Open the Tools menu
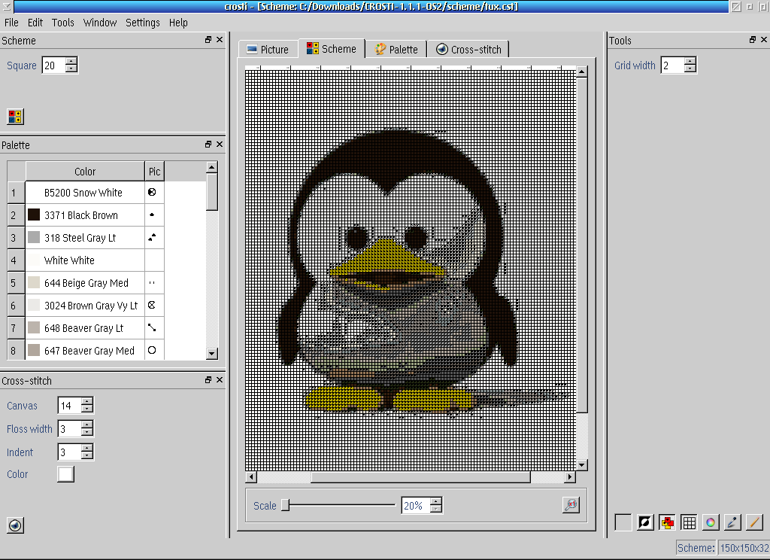This screenshot has width=770, height=560. pyautogui.click(x=63, y=23)
